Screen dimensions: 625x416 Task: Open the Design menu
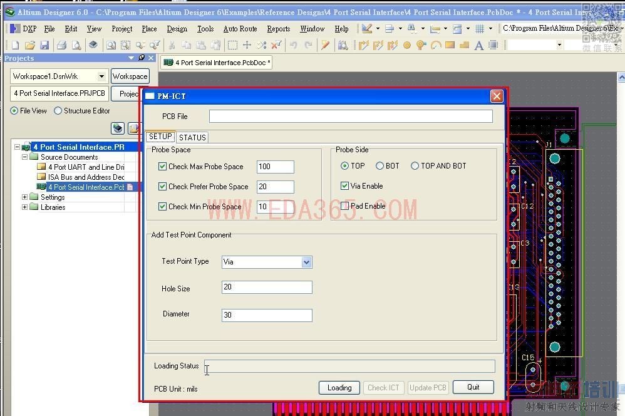pos(177,29)
